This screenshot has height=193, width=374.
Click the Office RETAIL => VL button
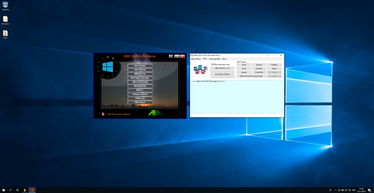pos(222,68)
